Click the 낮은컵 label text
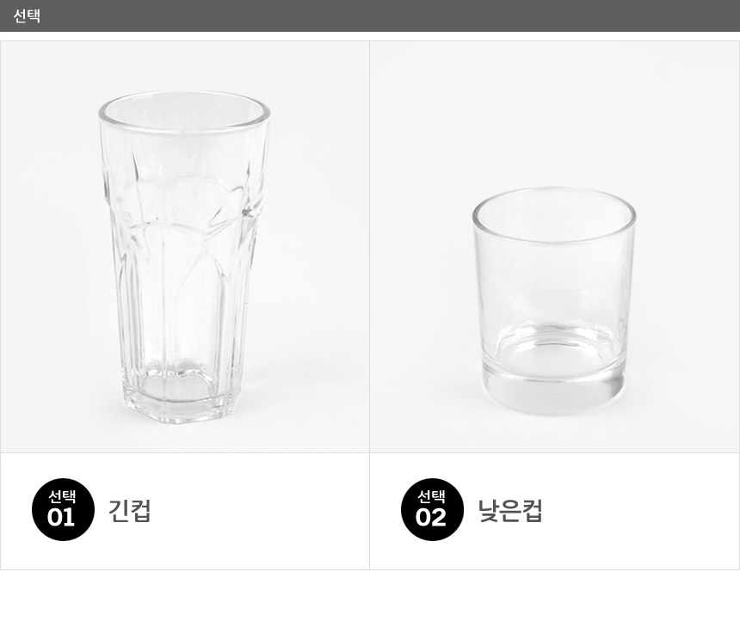The image size is (740, 621). coord(510,510)
